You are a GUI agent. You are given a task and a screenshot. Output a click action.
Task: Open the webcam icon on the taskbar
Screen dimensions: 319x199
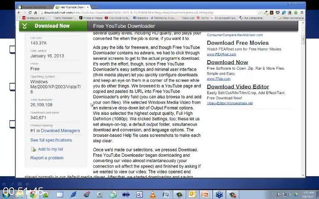tap(100, 195)
